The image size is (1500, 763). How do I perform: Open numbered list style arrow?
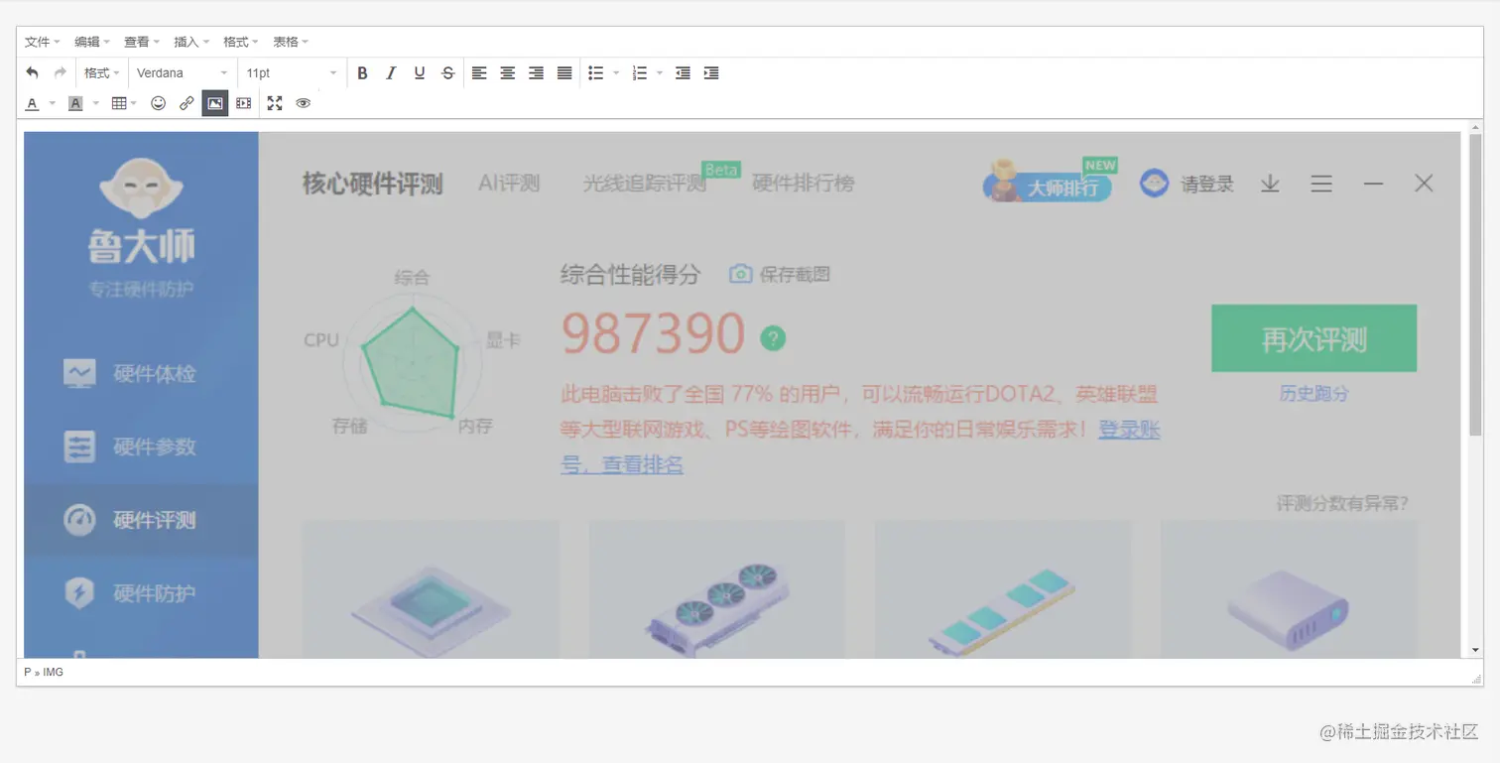pos(660,72)
